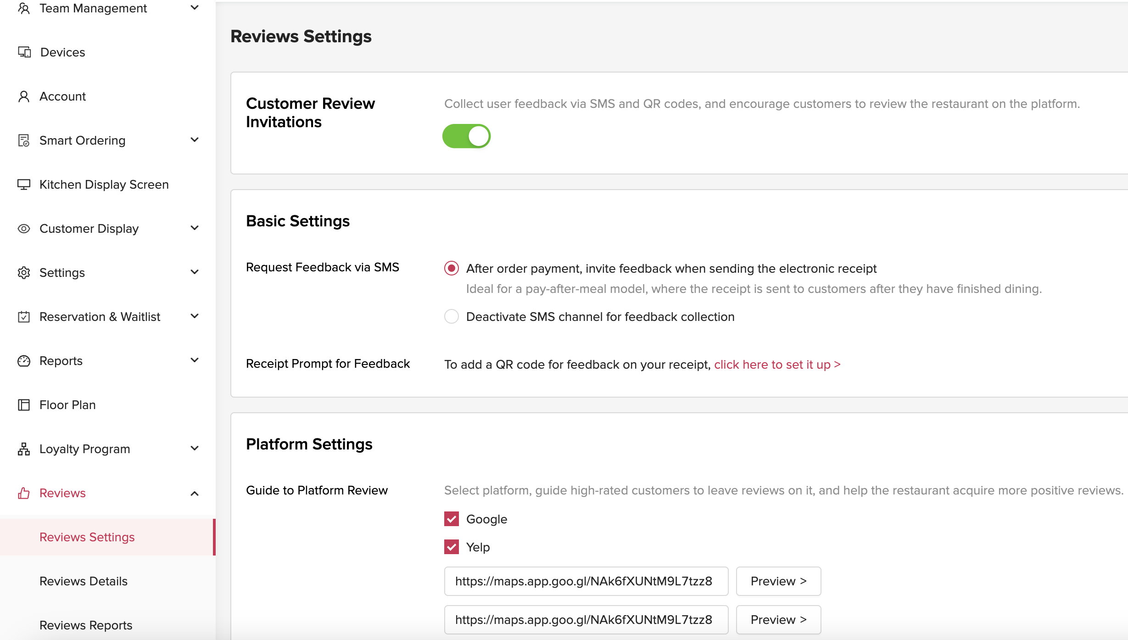
Task: Uncheck the Google platform checkbox
Action: pyautogui.click(x=452, y=519)
